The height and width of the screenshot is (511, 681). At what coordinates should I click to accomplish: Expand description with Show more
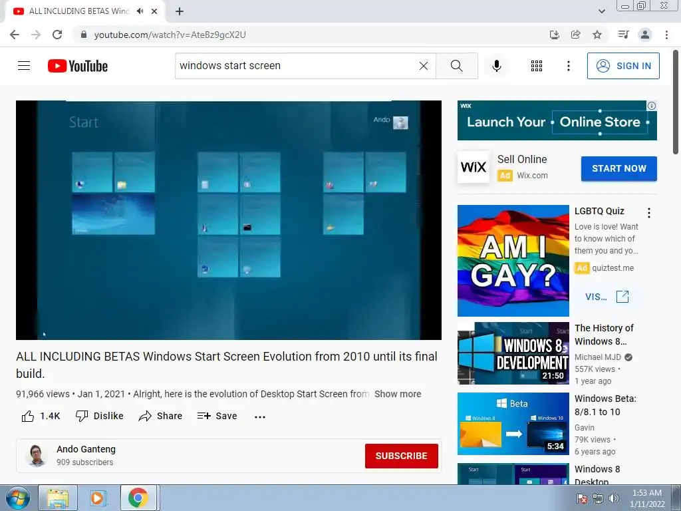tap(398, 394)
